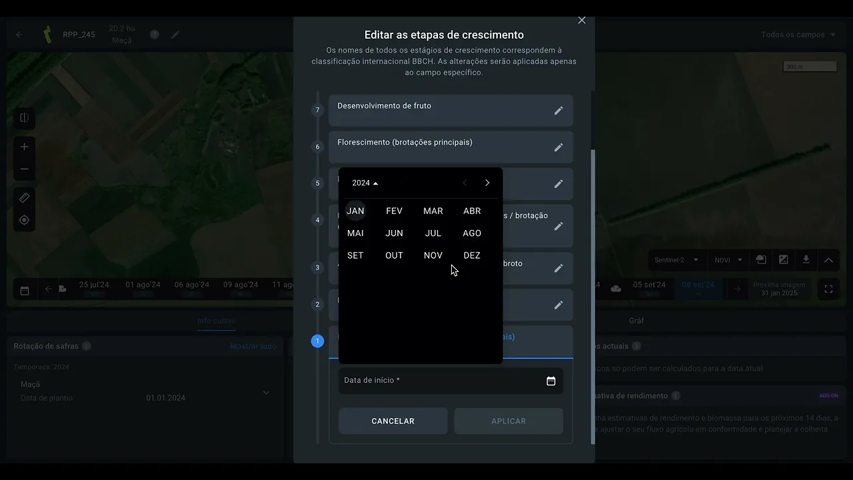The image size is (853, 480).
Task: Choose AGO month
Action: (472, 233)
